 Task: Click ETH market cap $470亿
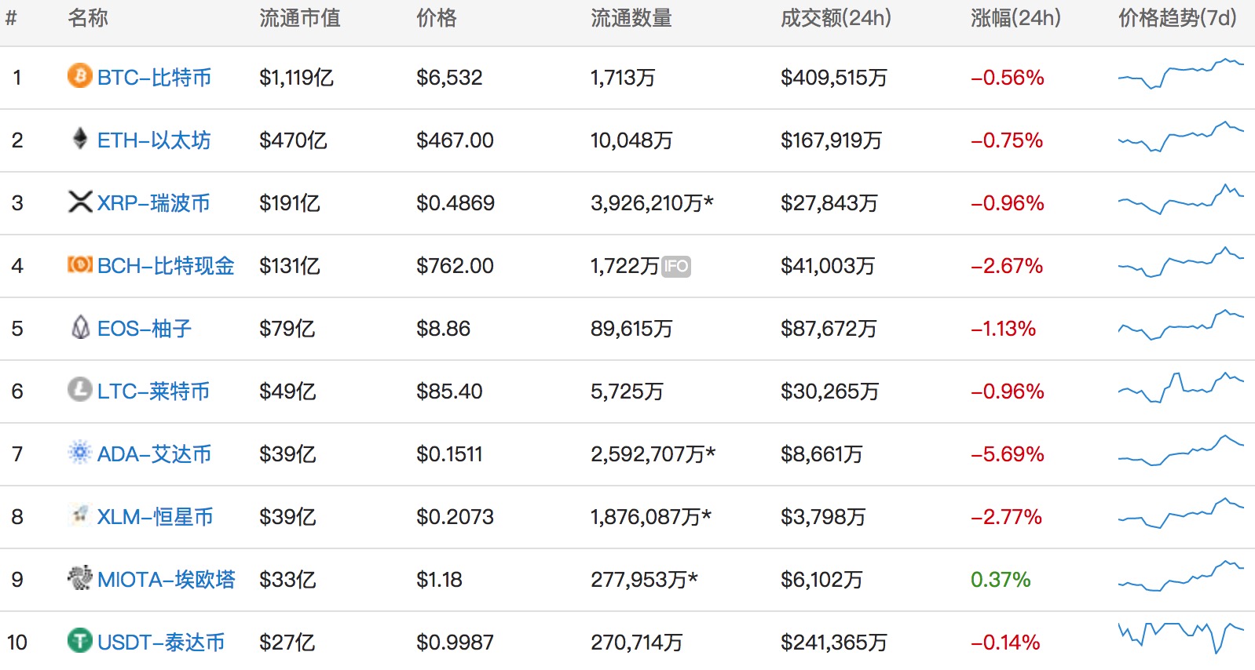pos(293,140)
